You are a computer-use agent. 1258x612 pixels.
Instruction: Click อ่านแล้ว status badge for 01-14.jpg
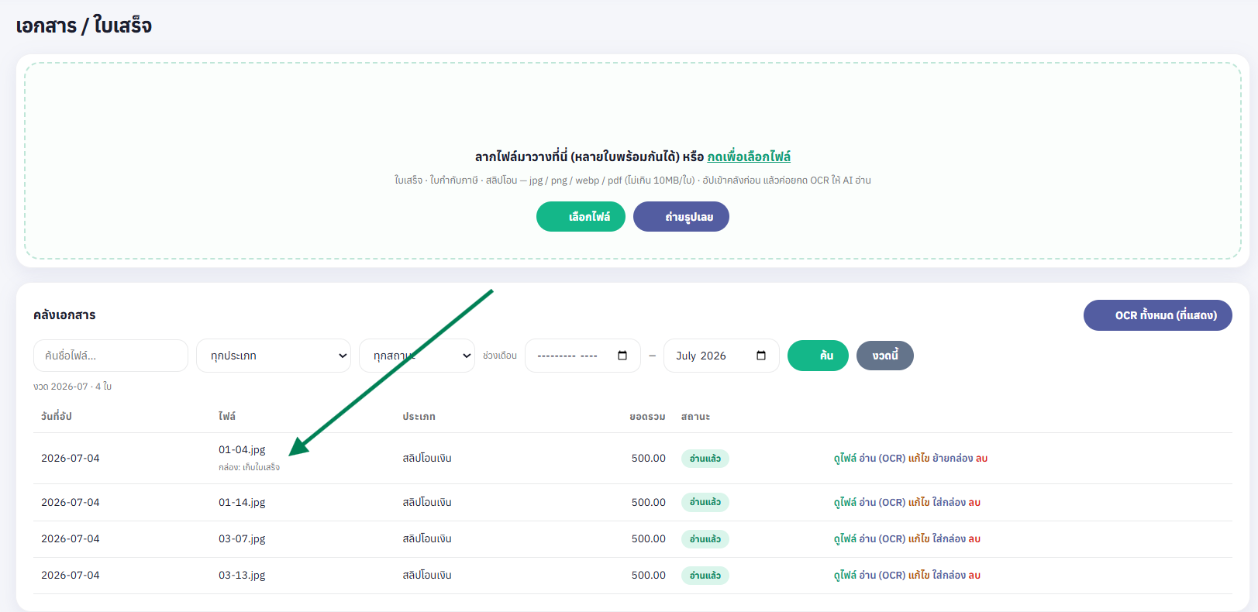coord(705,502)
